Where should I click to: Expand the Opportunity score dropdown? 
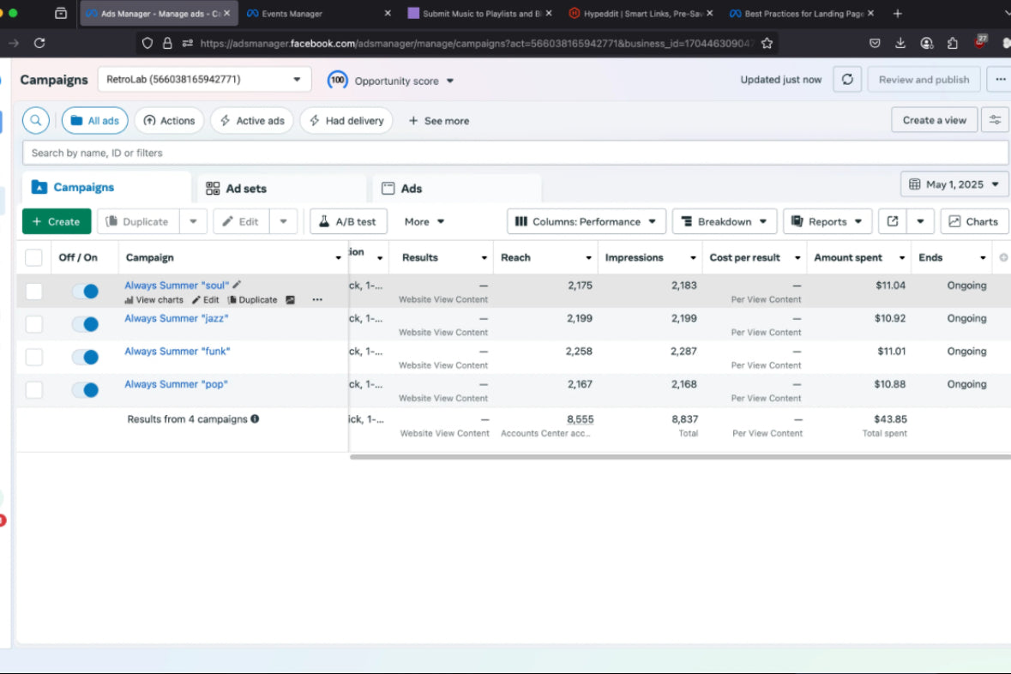click(x=450, y=81)
